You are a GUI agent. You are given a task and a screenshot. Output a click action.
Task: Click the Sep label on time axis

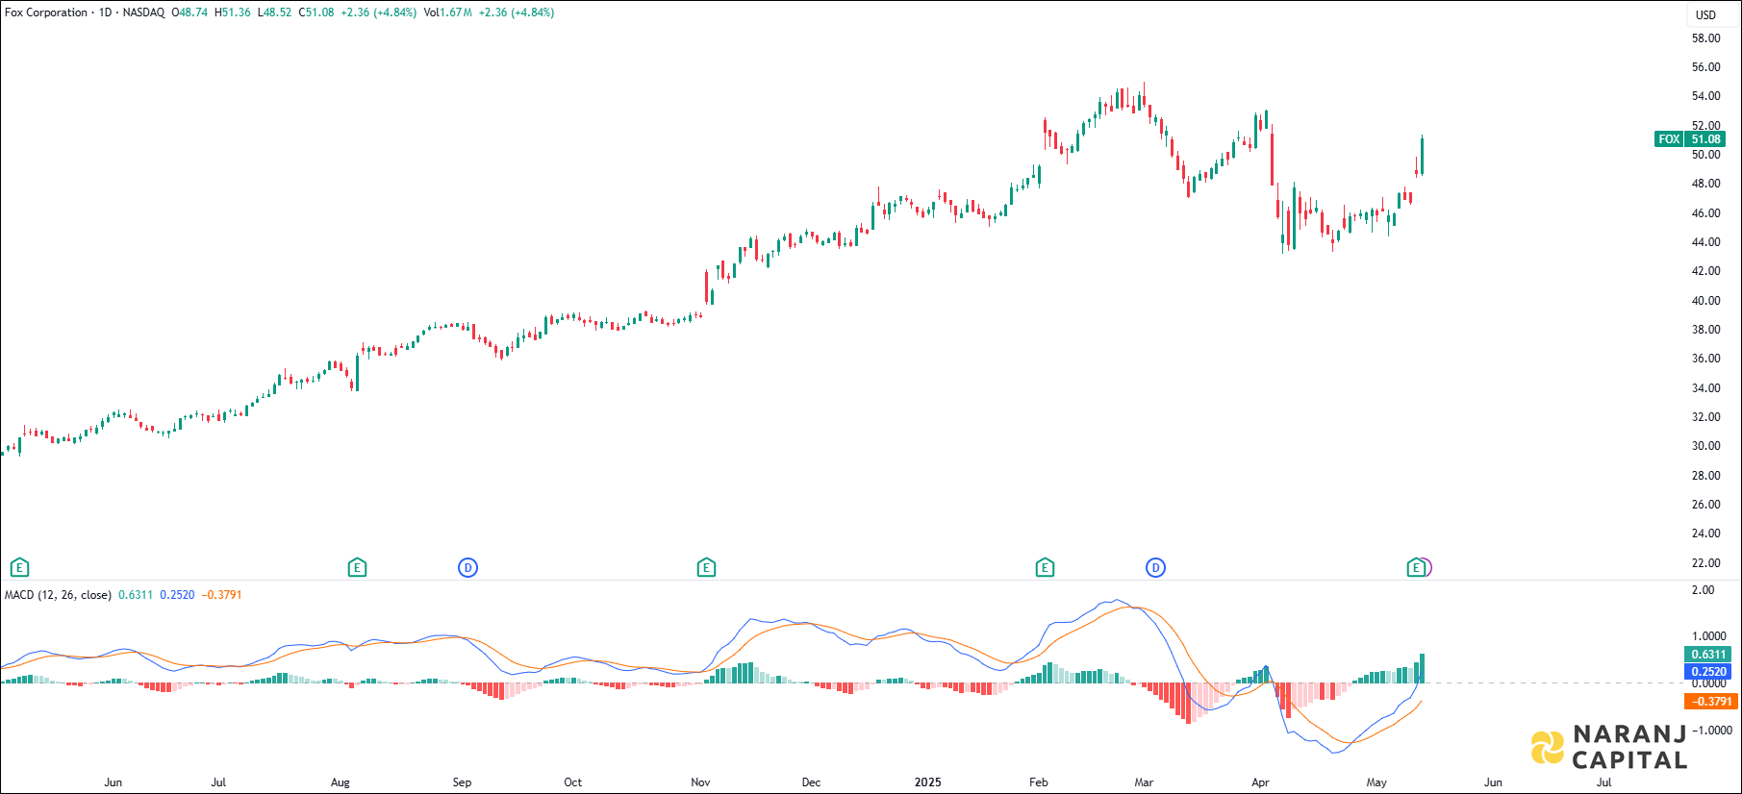pos(462,782)
